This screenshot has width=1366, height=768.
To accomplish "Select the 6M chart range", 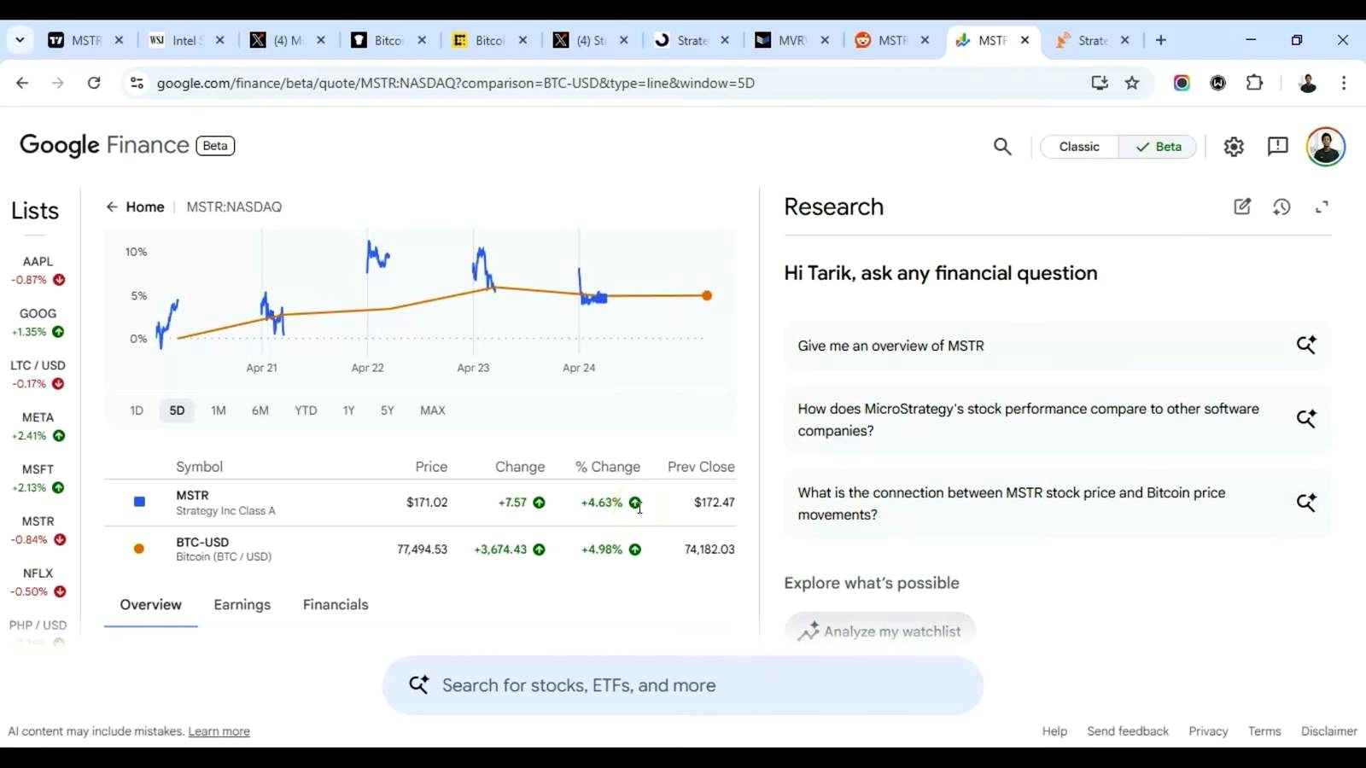I will 260,410.
